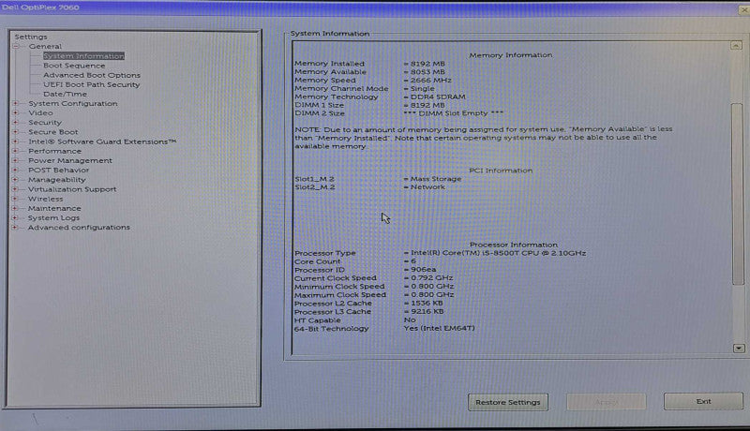The height and width of the screenshot is (431, 750).
Task: Select Intel Software Guard Extensions label
Action: pos(102,141)
